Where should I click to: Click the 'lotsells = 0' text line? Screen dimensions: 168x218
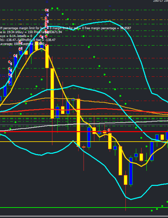25,36
